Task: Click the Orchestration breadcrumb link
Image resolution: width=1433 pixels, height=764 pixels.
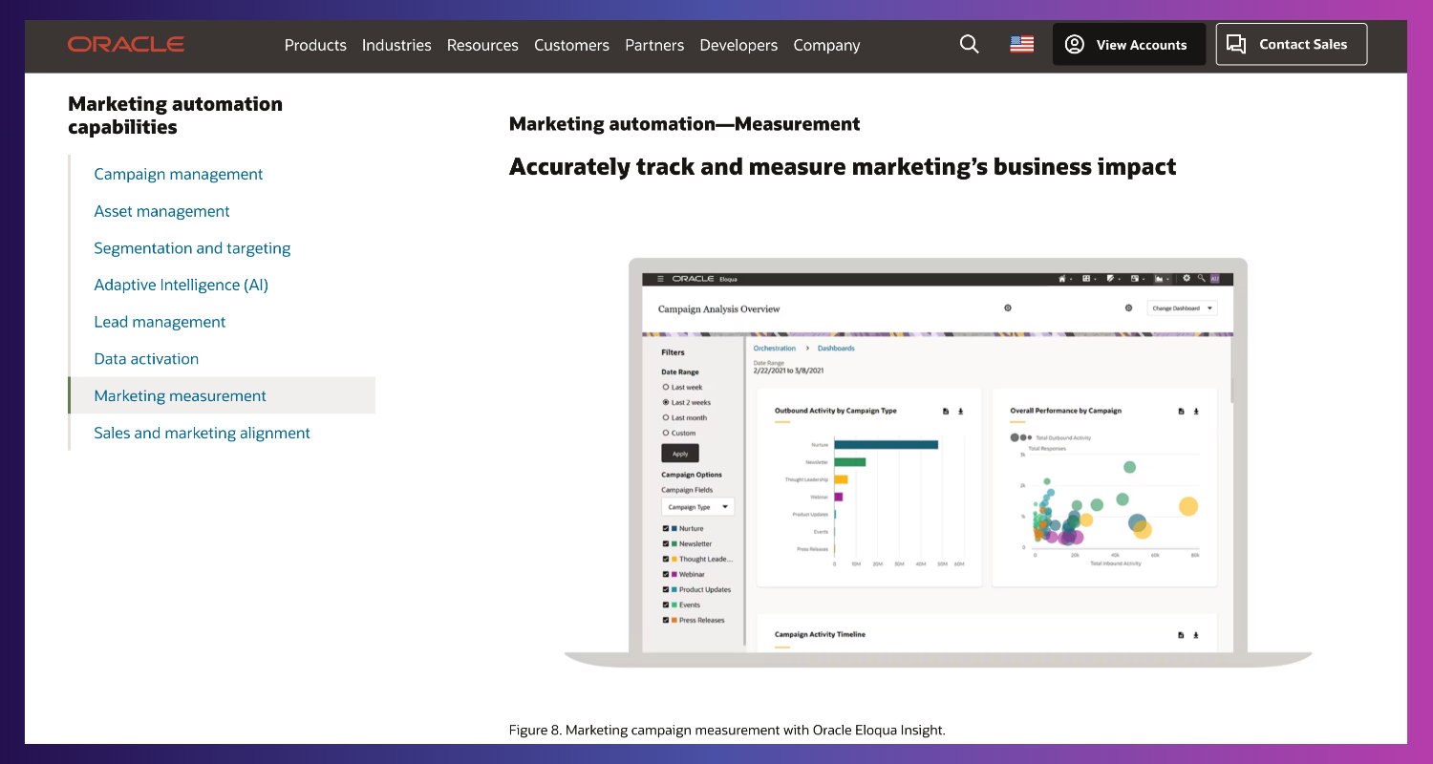Action: tap(775, 349)
